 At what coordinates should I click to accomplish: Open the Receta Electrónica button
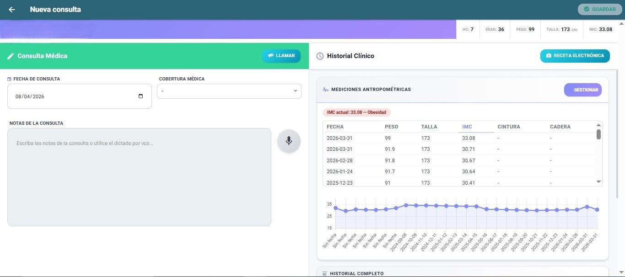(575, 56)
